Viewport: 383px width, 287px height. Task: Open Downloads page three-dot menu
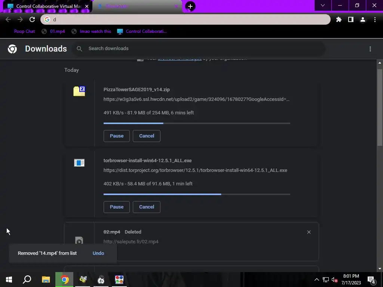370,49
